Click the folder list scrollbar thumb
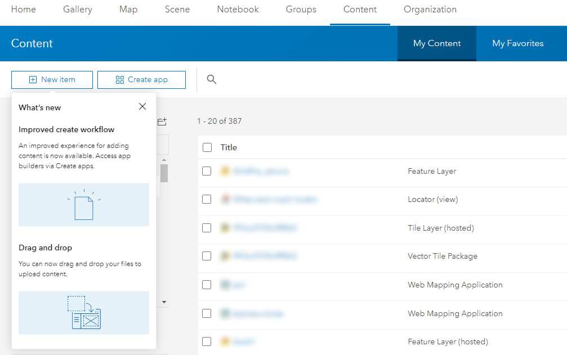 tap(164, 173)
